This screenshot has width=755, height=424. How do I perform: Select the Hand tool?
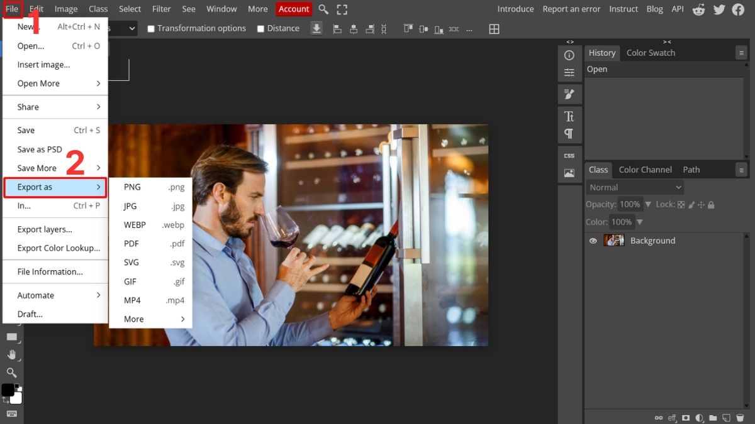11,355
